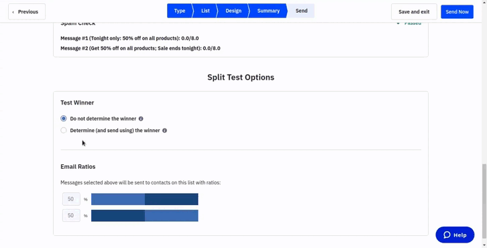Click the first email ratio percent field
Viewport: 487px width, 248px height.
(71, 199)
